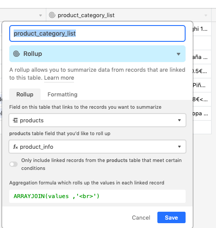Screen dimensions: 216x228
Task: Click the Rollup spiral icon in field type selector
Action: pyautogui.click(x=16, y=54)
